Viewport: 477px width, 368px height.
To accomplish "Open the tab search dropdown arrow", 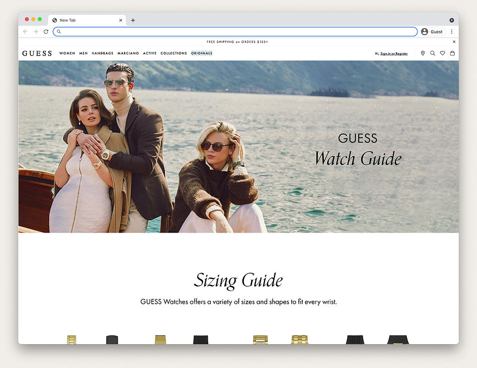I will 452,20.
